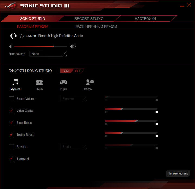Adjust the main volume slider

pyautogui.click(x=41, y=46)
